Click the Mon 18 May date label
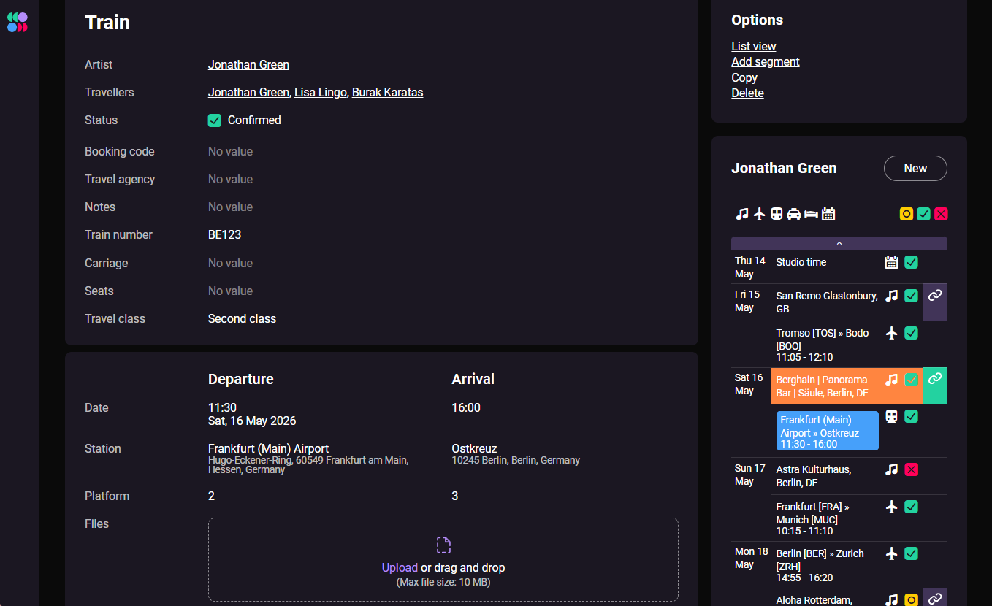The width and height of the screenshot is (992, 606). 751,559
